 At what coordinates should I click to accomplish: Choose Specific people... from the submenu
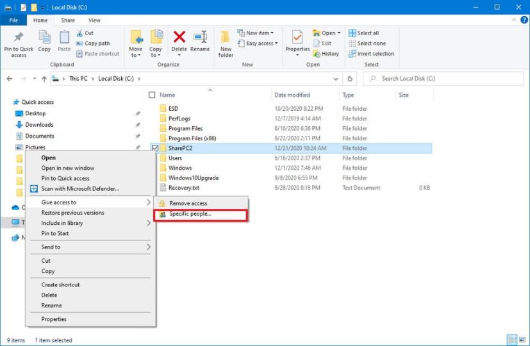pyautogui.click(x=201, y=214)
